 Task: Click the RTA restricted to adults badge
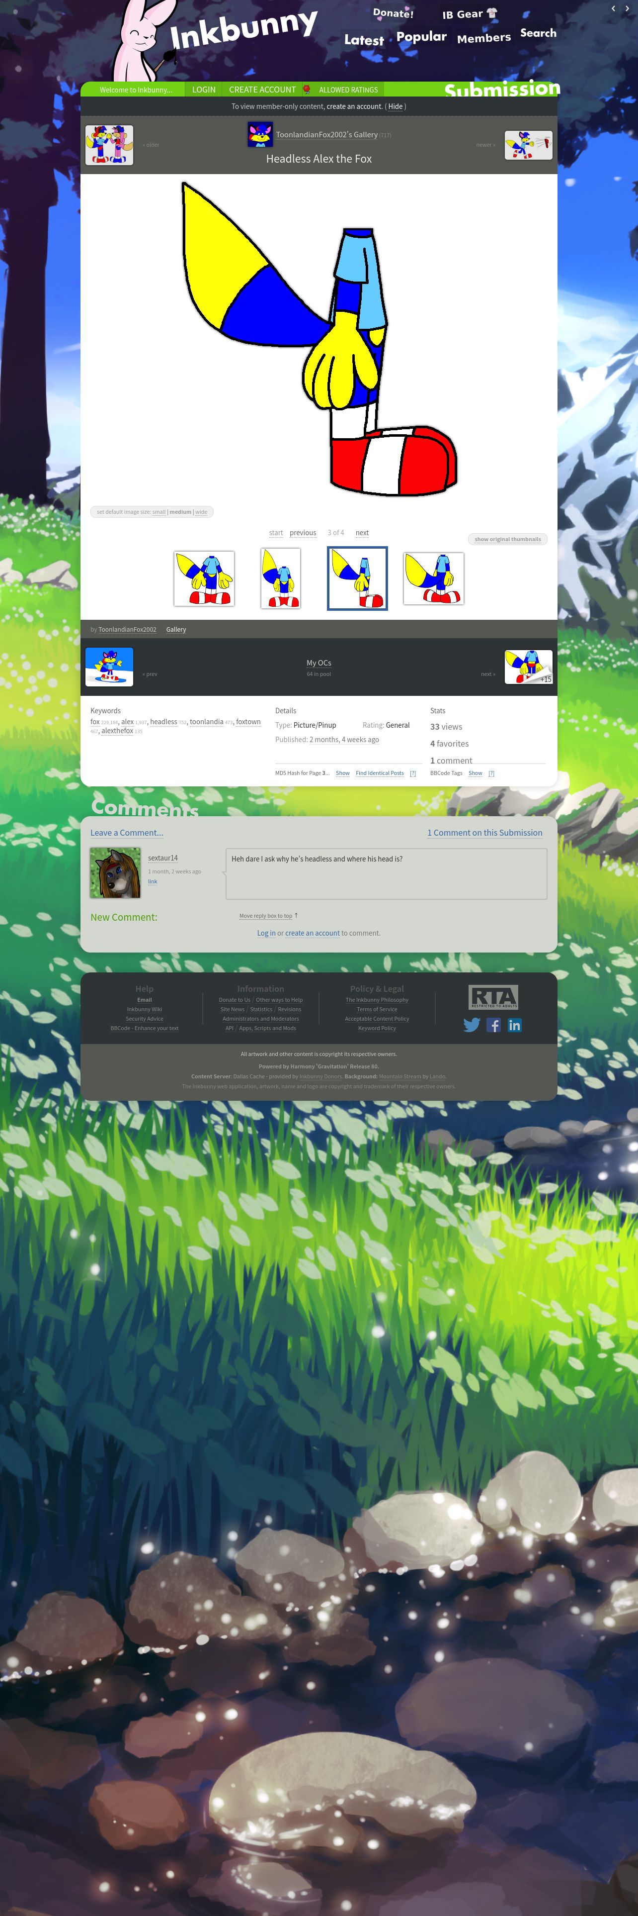493,997
